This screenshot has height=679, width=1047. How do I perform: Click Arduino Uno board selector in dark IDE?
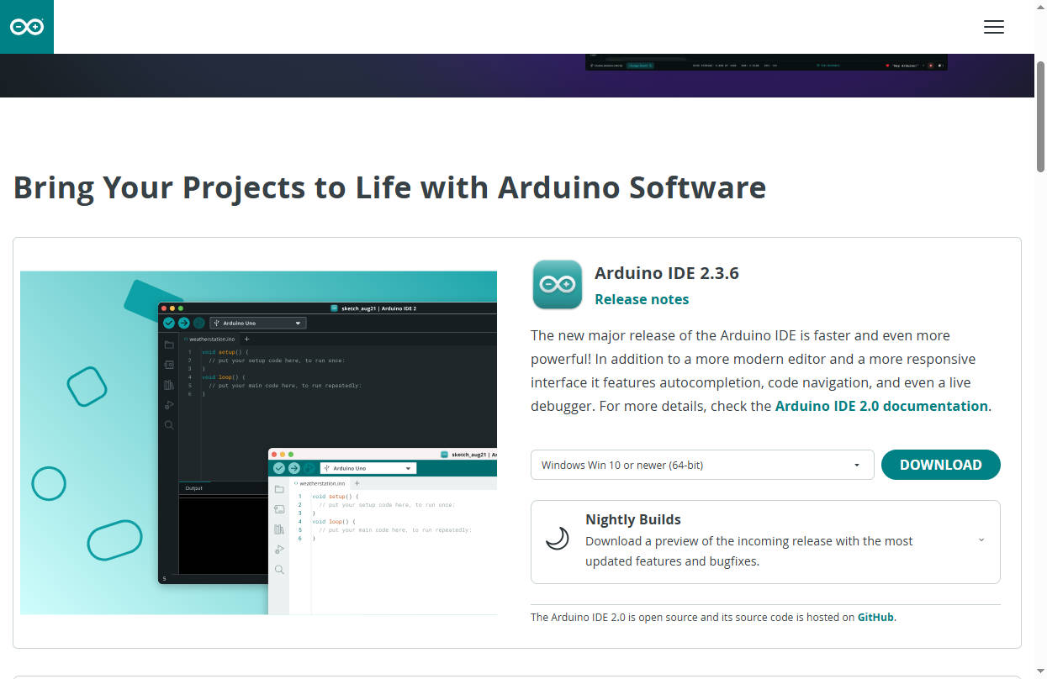click(257, 323)
